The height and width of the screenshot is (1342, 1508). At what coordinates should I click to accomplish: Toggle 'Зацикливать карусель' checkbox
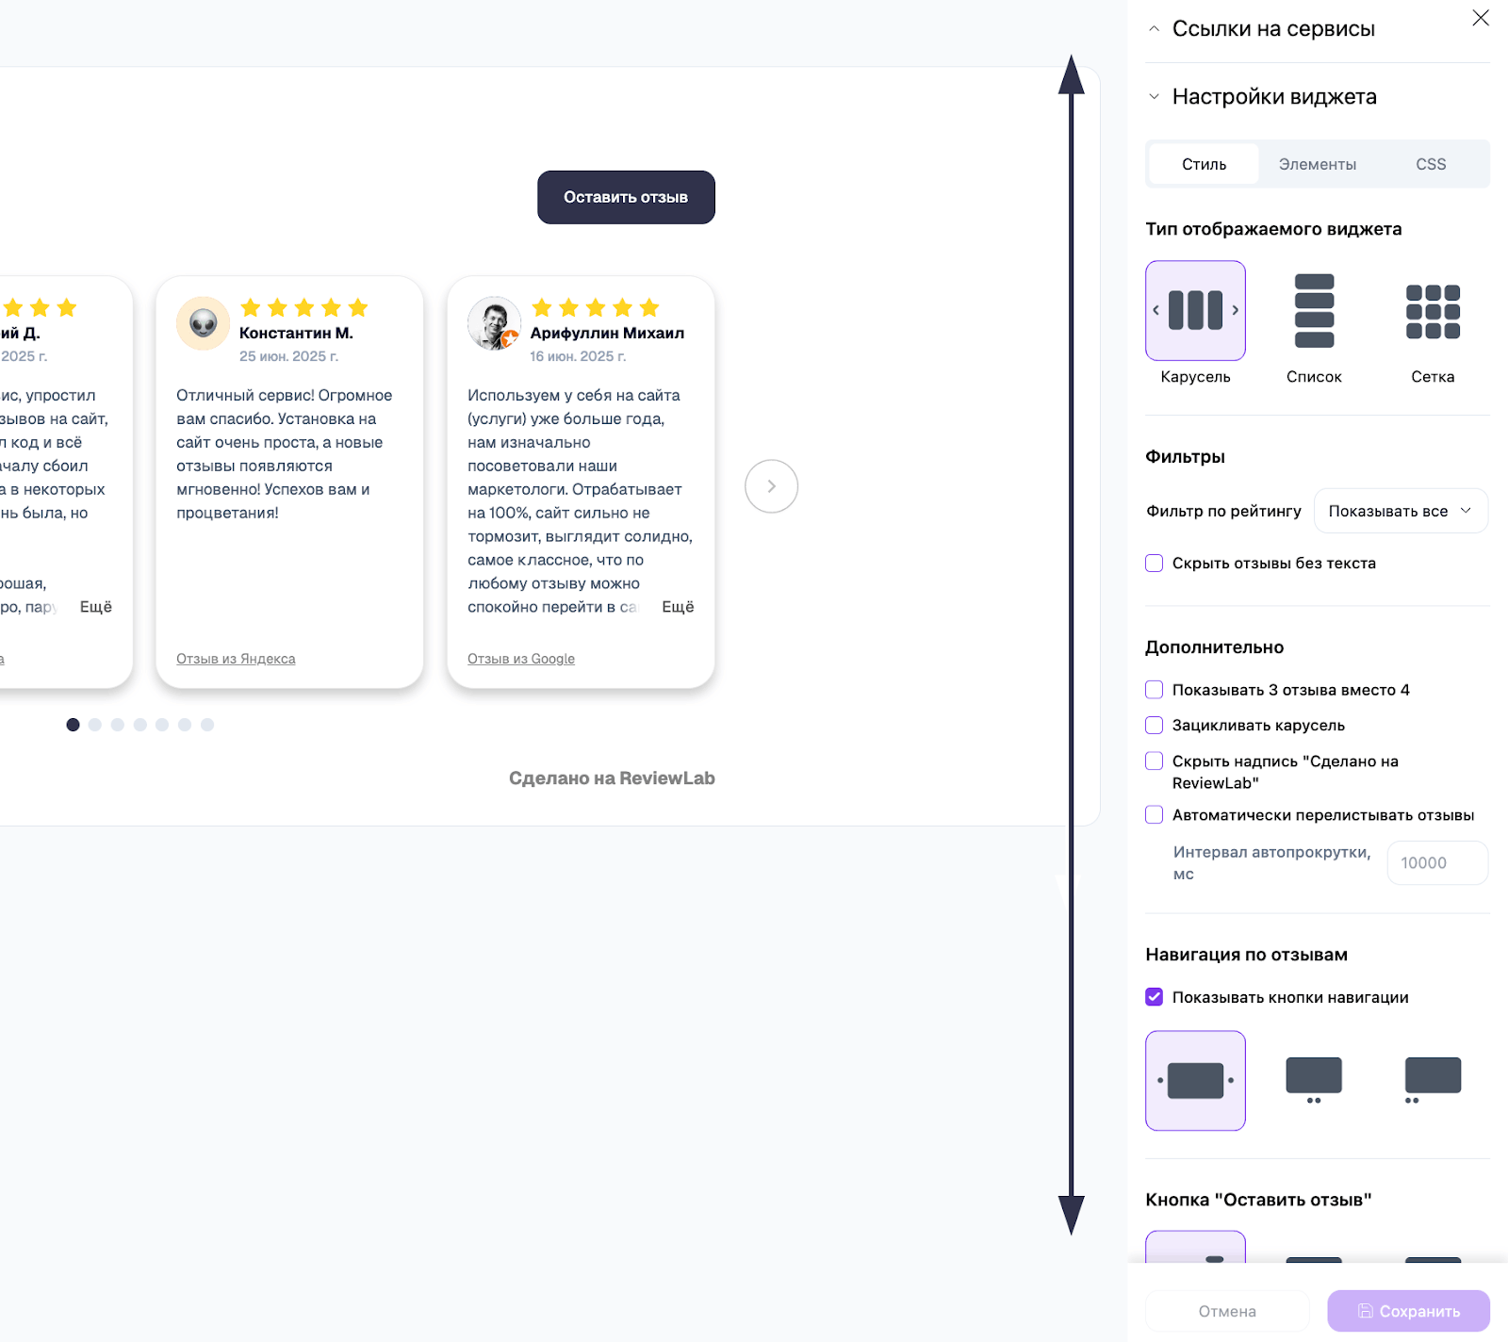click(1155, 726)
